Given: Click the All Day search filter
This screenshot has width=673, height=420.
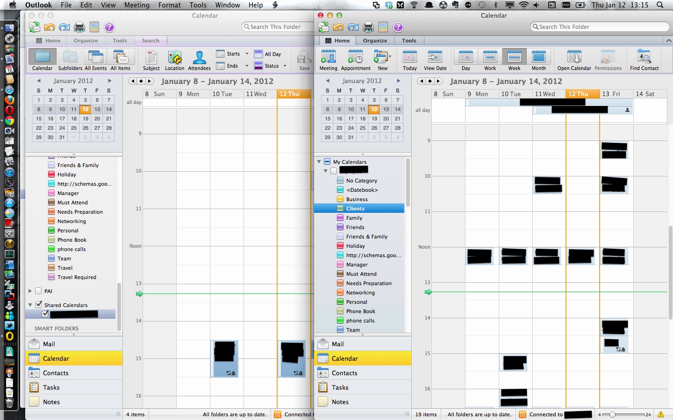Looking at the screenshot, I should pyautogui.click(x=268, y=54).
